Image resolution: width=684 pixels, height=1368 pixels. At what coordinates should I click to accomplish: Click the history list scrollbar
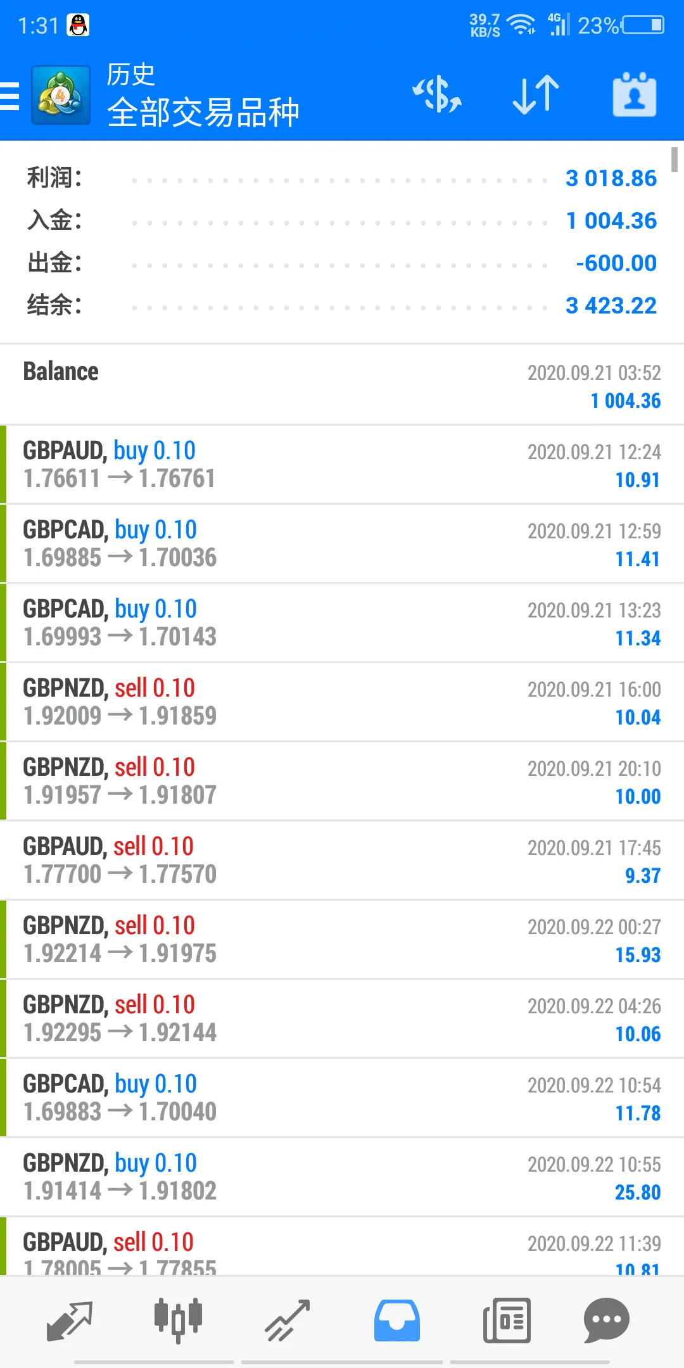tap(675, 160)
